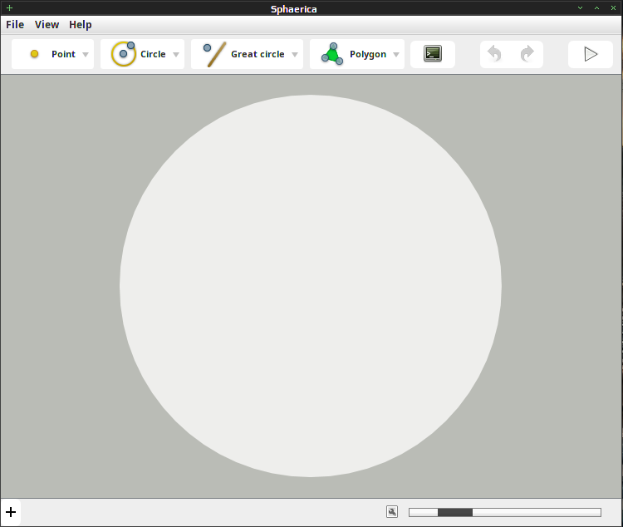This screenshot has height=527, width=623.
Task: Select the Point tool icon
Action: tap(35, 54)
